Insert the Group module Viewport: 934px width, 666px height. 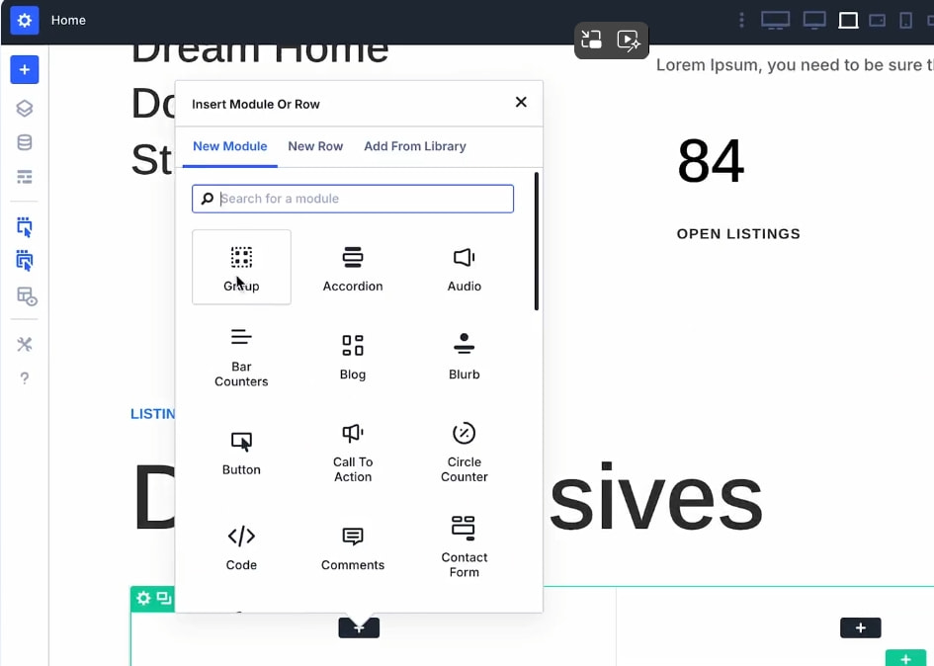(241, 267)
